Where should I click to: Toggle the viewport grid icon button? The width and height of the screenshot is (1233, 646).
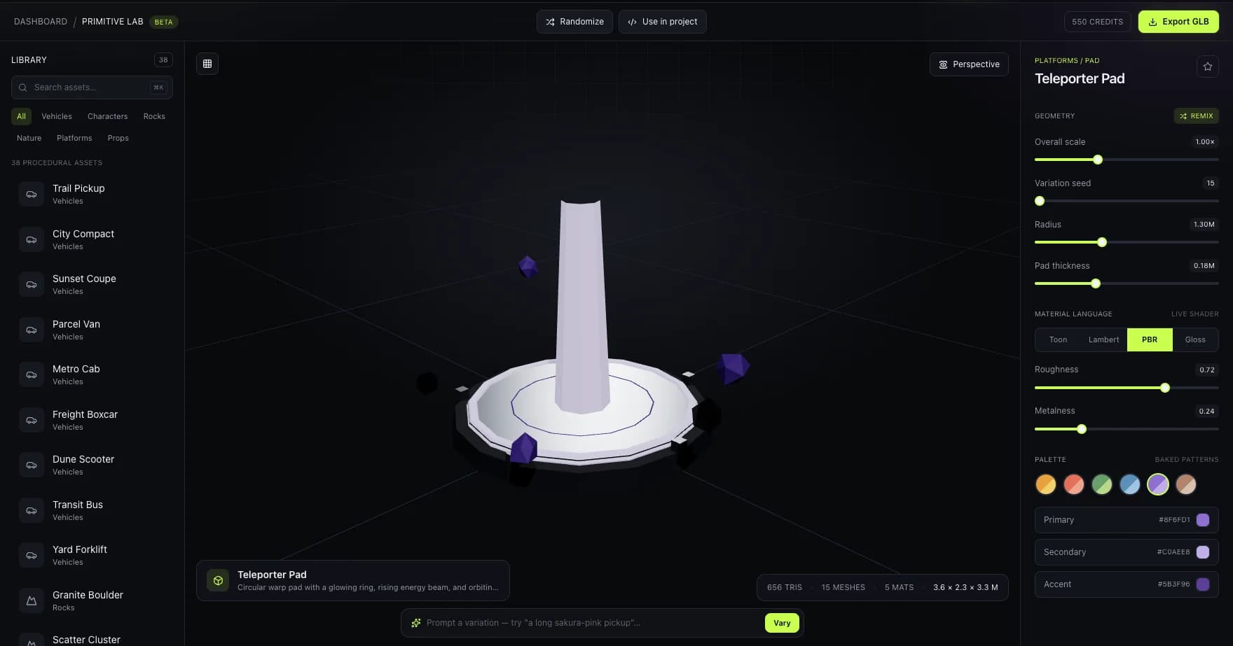tap(207, 64)
